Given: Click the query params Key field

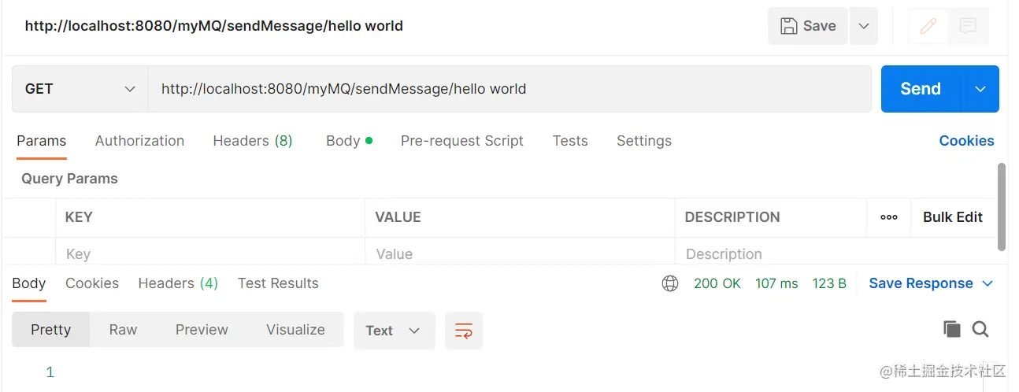Looking at the screenshot, I should 210,254.
